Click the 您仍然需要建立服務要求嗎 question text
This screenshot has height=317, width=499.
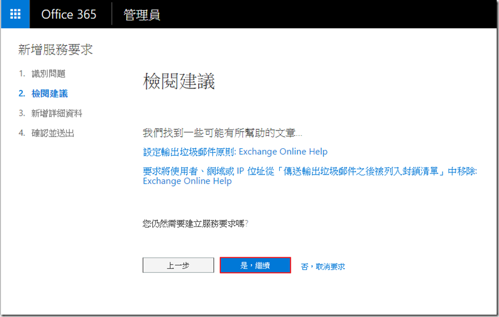(195, 223)
